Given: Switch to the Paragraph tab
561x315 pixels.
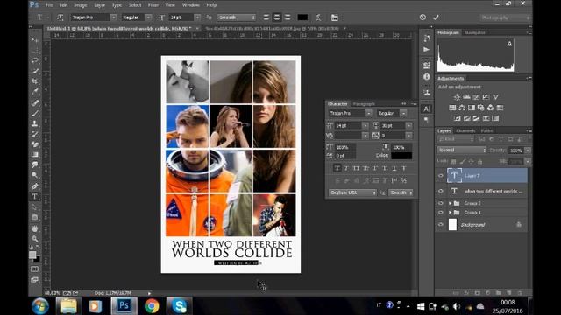Looking at the screenshot, I should click(364, 104).
